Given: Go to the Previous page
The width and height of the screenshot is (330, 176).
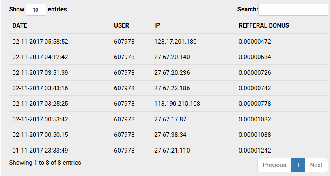Looking at the screenshot, I should pos(274,165).
